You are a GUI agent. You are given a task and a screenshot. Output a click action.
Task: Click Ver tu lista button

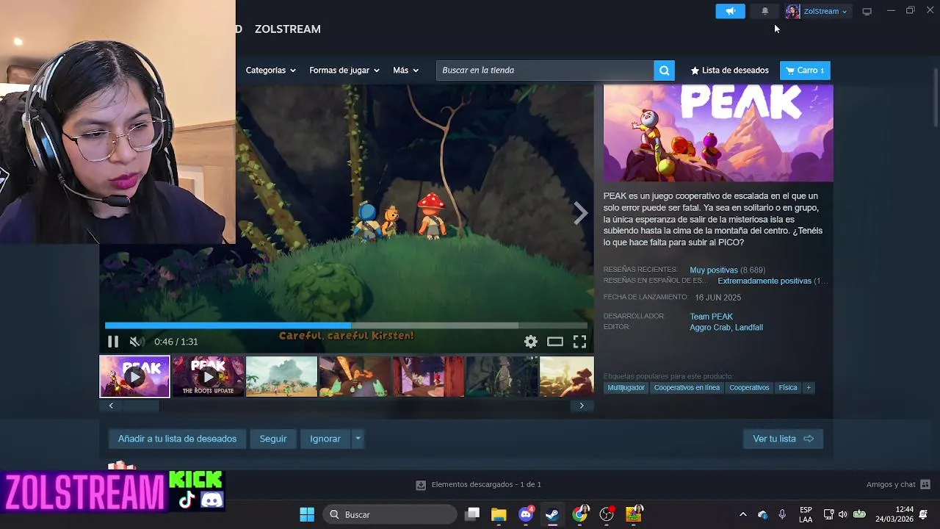(783, 439)
